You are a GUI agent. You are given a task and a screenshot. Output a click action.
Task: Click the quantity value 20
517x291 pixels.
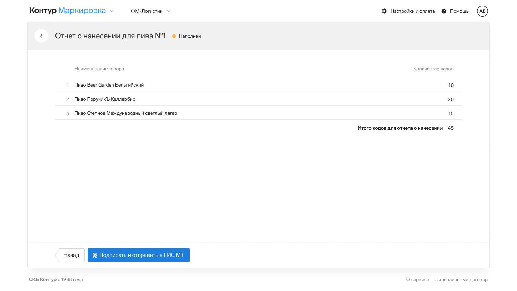450,99
